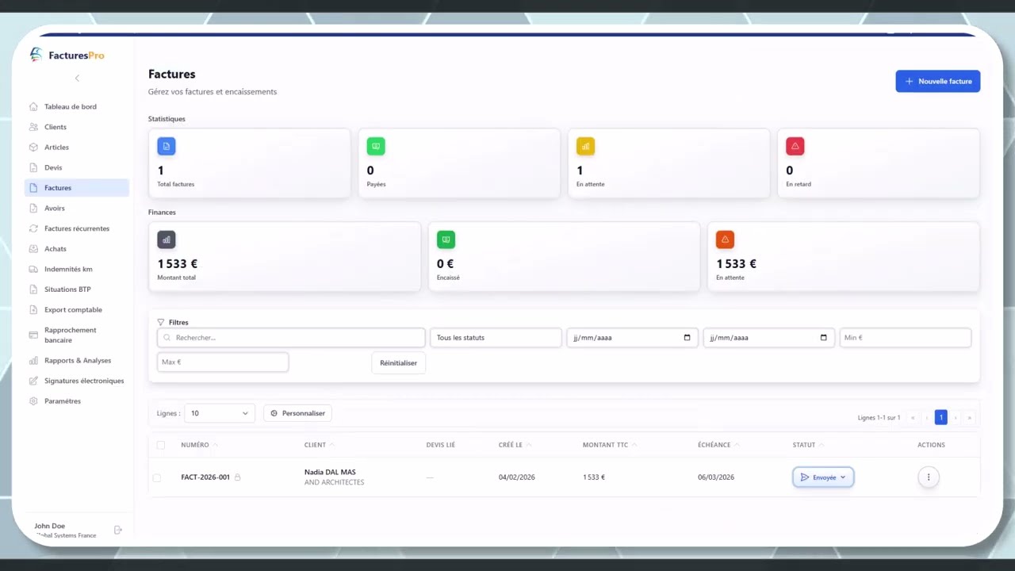This screenshot has width=1015, height=571.
Task: Check the FACT-2026-001 row checkbox
Action: (x=156, y=477)
